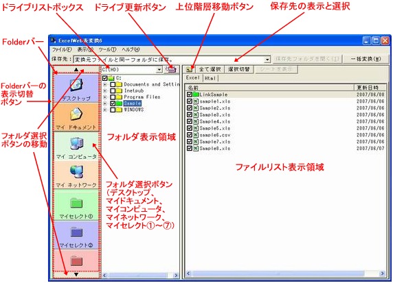Click the drive refresh icon button

pos(171,69)
